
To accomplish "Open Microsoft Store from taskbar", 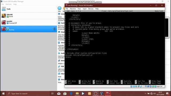I will pos(65,94).
